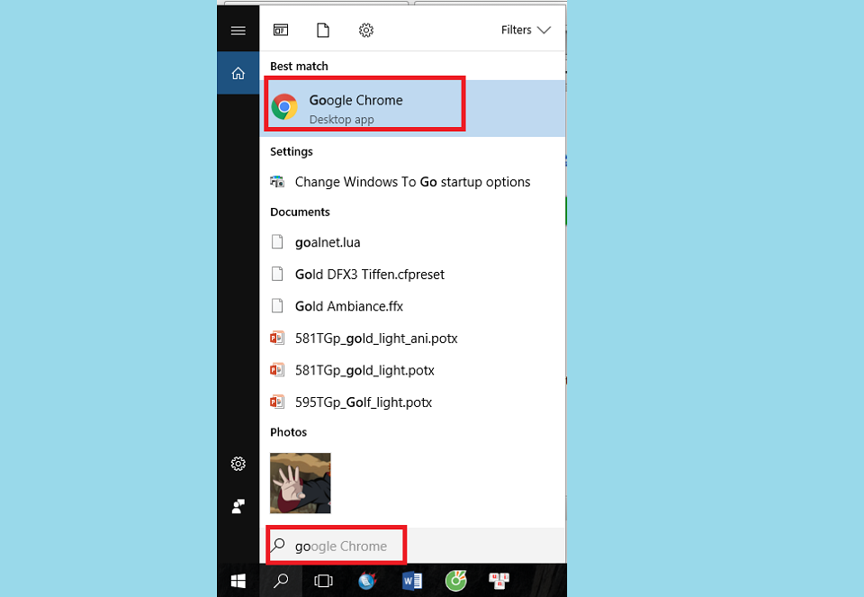Click the taskbar Search magnifier icon

click(281, 581)
